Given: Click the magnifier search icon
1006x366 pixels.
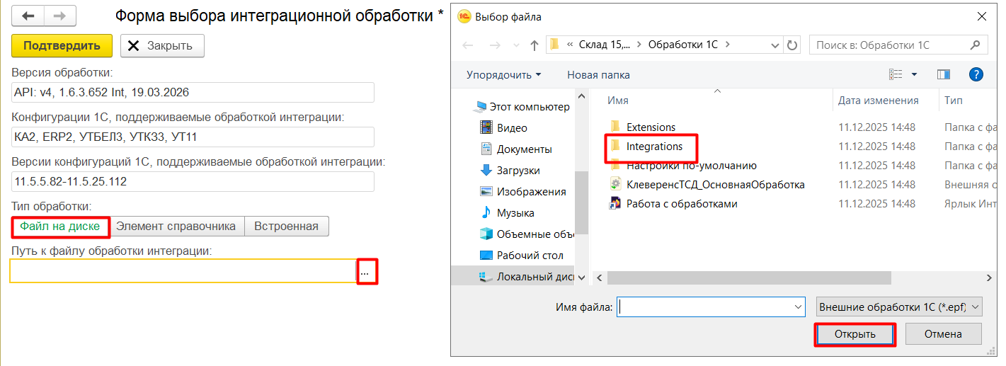Looking at the screenshot, I should pyautogui.click(x=976, y=45).
